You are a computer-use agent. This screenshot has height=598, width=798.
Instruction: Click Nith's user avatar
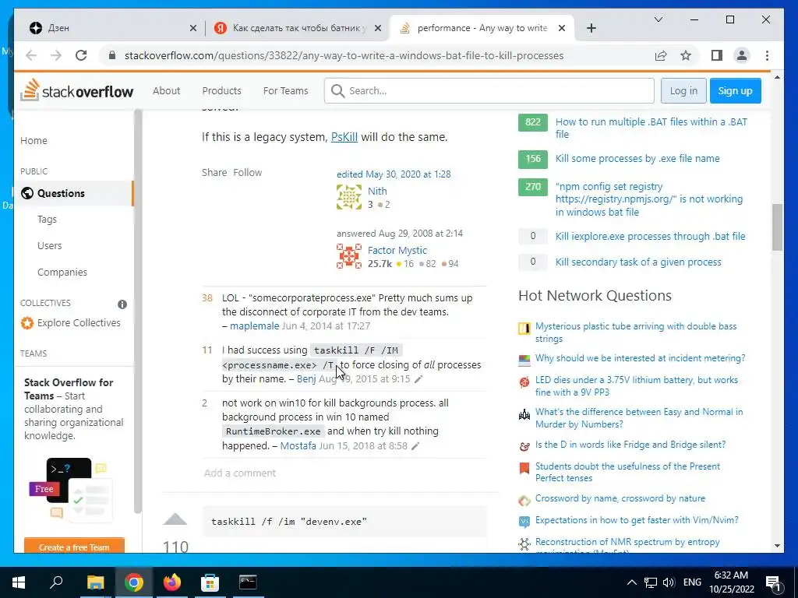click(349, 197)
